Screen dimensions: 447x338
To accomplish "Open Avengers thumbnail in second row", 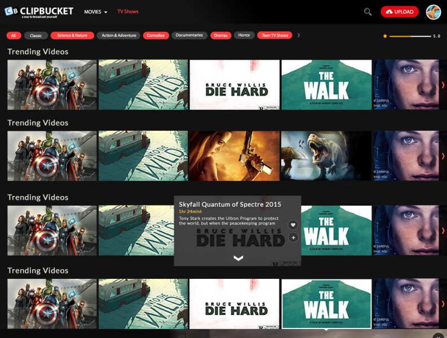I will click(x=52, y=156).
